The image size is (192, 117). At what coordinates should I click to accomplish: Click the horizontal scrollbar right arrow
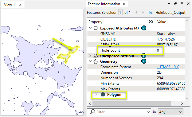182,104
